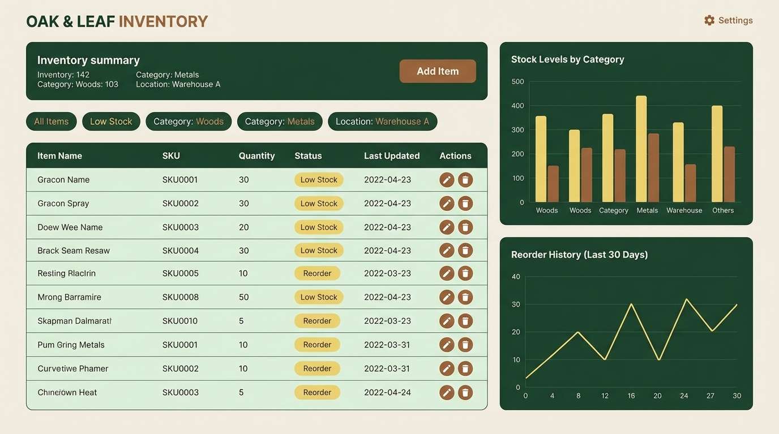Image resolution: width=779 pixels, height=434 pixels.
Task: Delete the Gracon Spray item
Action: click(x=465, y=203)
